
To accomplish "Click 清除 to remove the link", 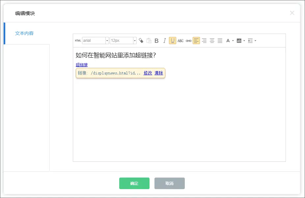I will point(159,73).
